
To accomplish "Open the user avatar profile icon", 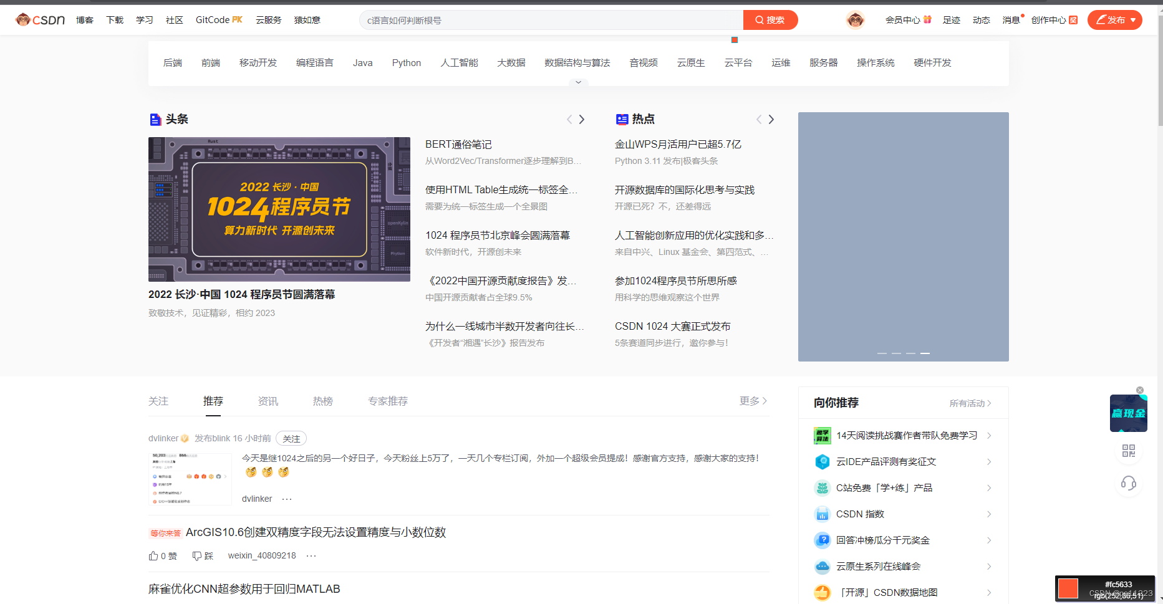I will point(856,20).
